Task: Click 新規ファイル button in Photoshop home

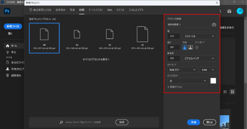Action: tap(13, 26)
